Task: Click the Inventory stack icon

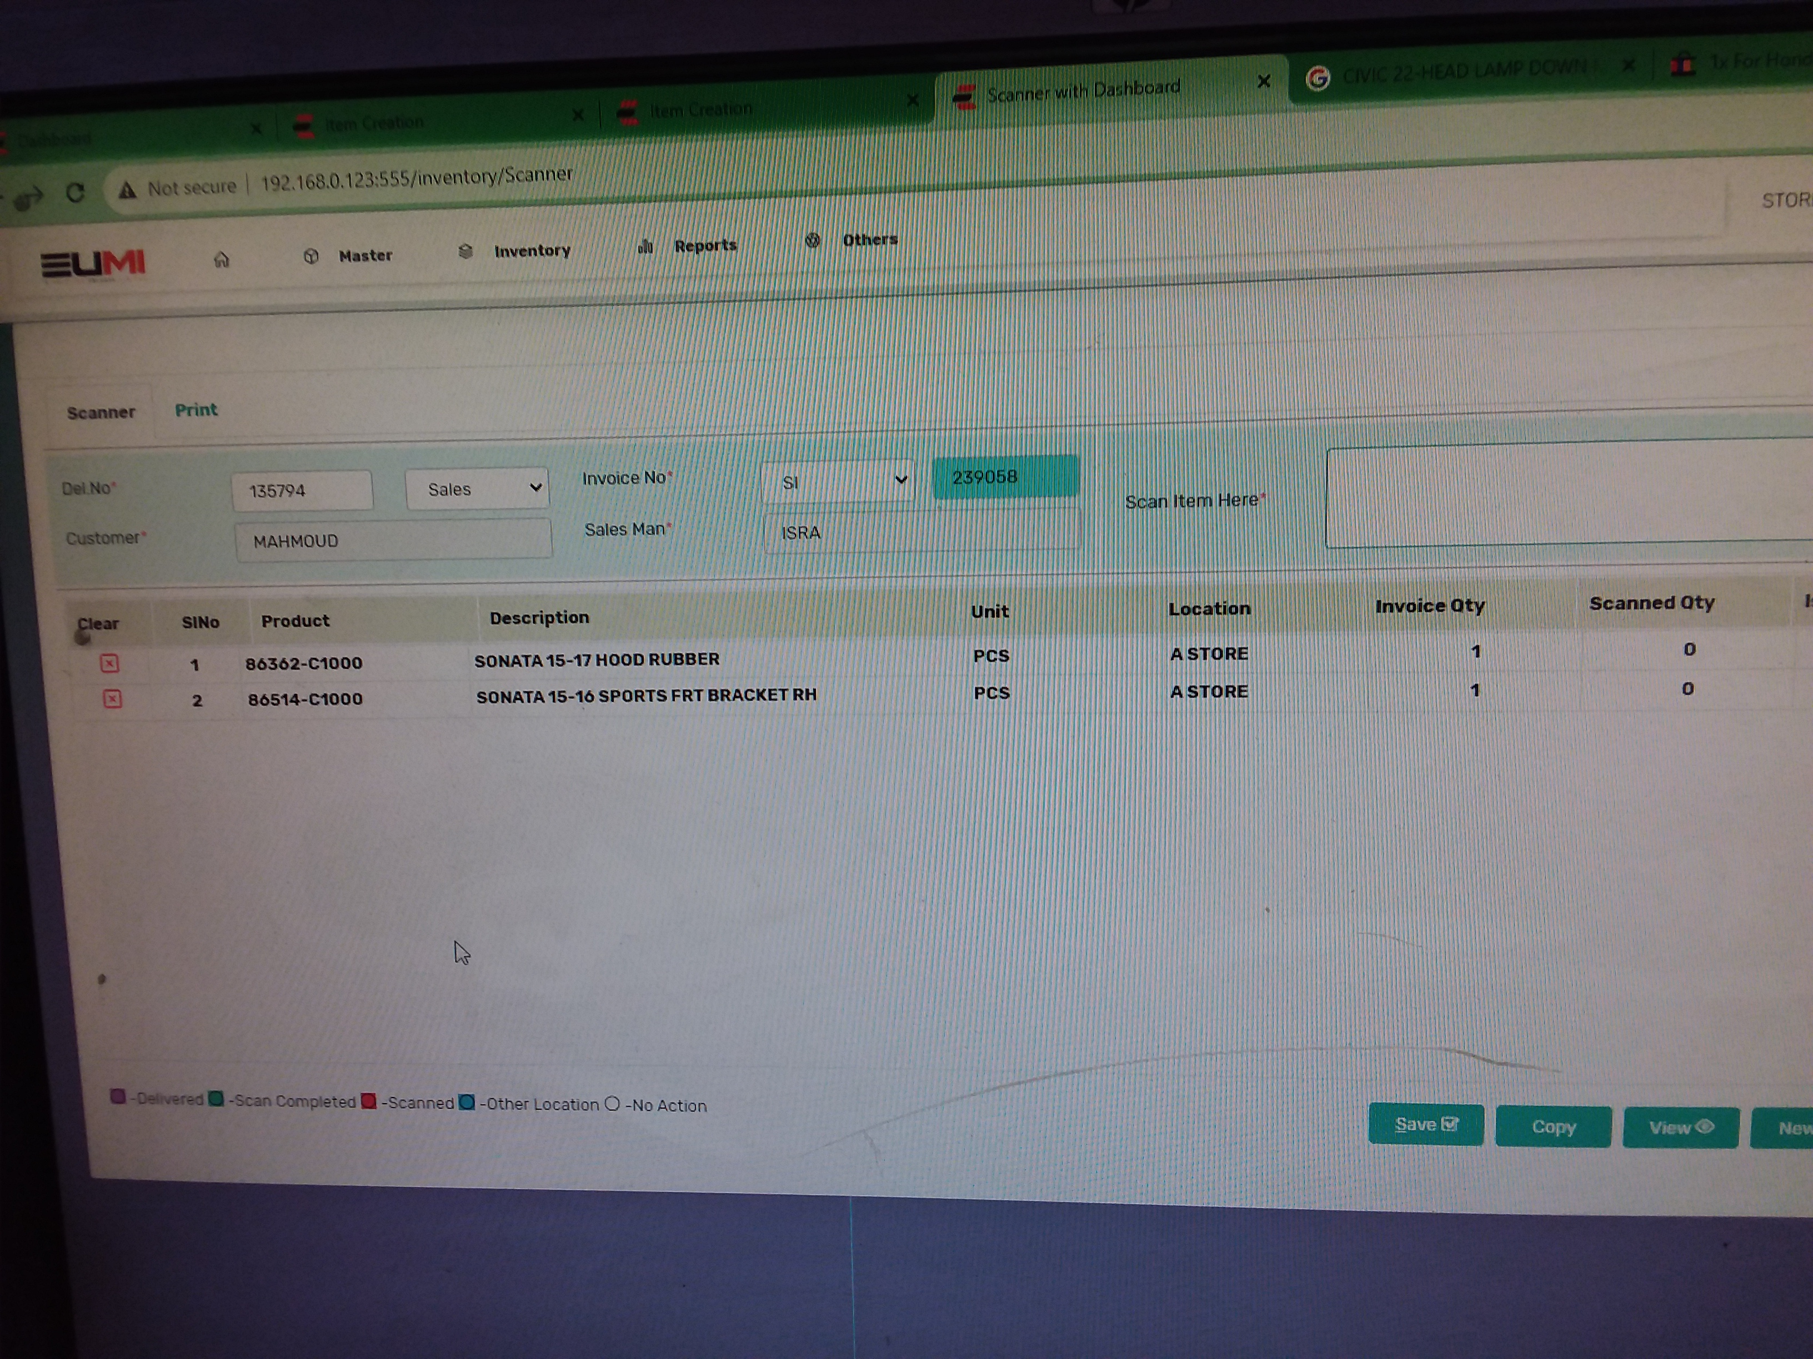Action: [465, 251]
